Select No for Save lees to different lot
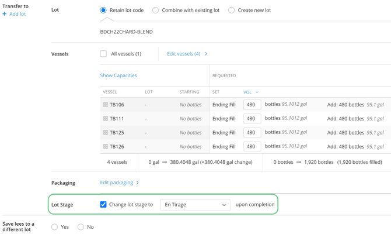Screen dimensions: 391x234 [x=81, y=227]
